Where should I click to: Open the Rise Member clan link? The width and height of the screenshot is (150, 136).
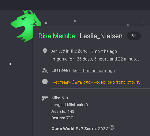(x=58, y=36)
